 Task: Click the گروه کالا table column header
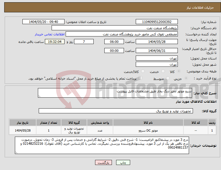(x=74, y=123)
